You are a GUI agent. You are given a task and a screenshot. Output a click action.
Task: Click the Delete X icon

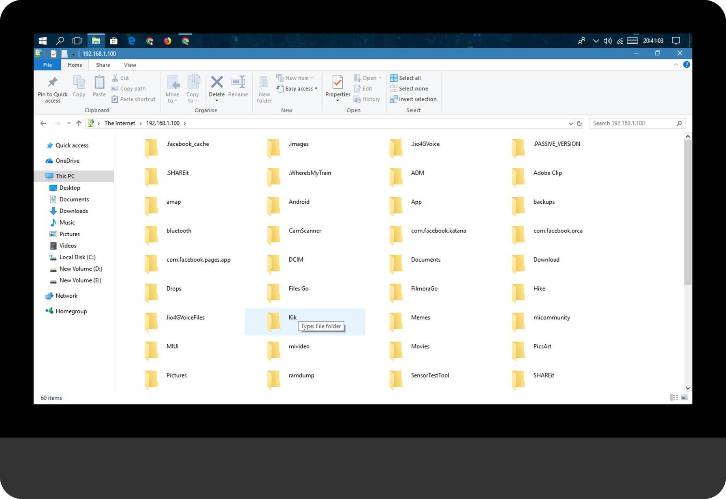[217, 82]
